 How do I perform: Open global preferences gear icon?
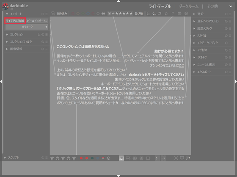click(x=186, y=14)
